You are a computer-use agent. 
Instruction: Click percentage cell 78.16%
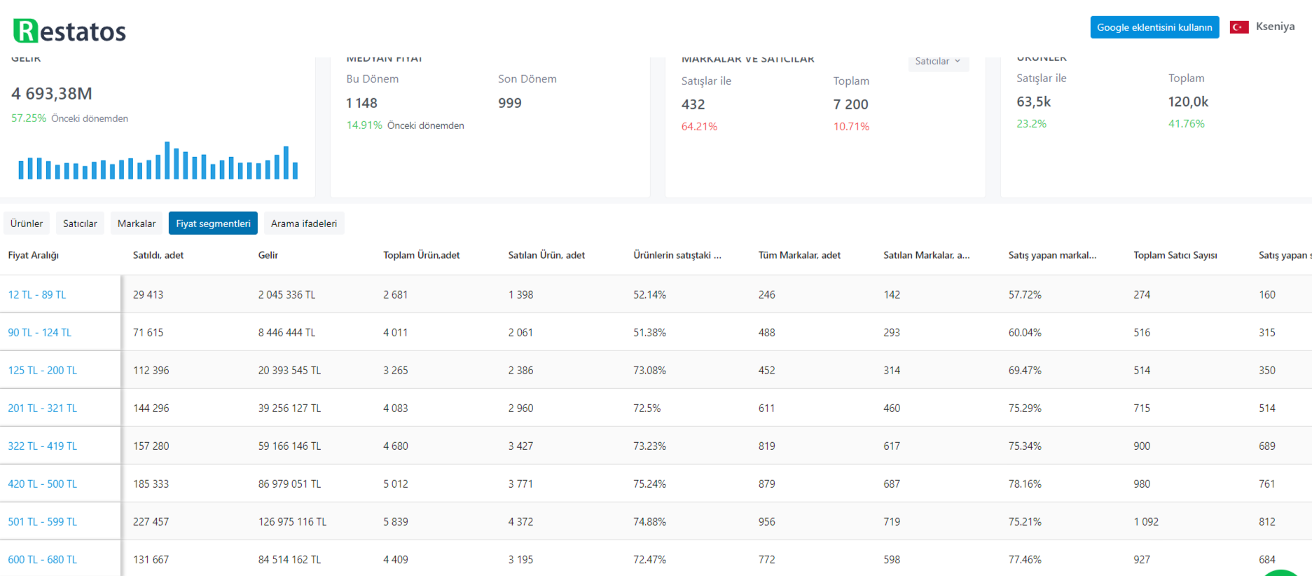[x=1025, y=484]
